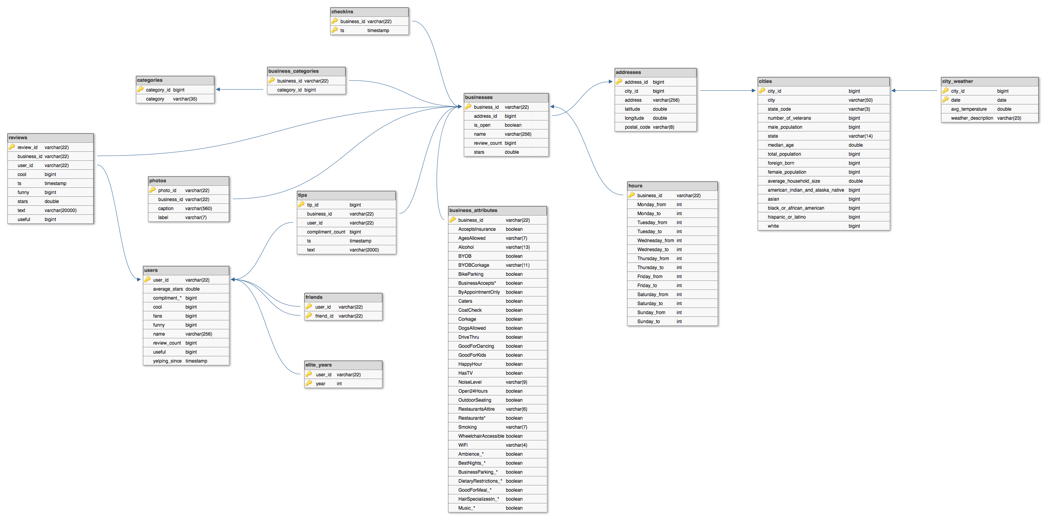The width and height of the screenshot is (1048, 521).
Task: Click the key icon next to year in elite_years
Action: [309, 383]
